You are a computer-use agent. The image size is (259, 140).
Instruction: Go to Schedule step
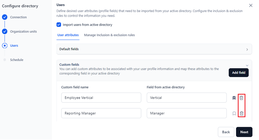coord(17,60)
